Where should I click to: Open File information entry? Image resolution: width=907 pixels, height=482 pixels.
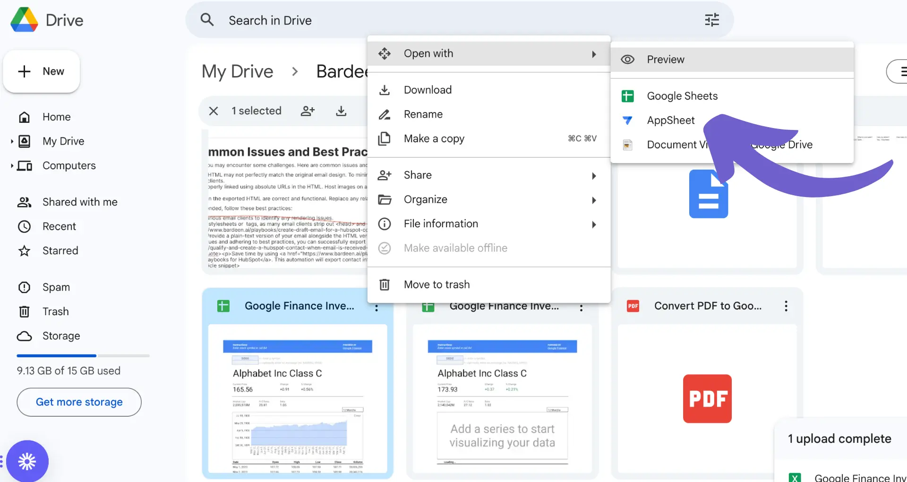pyautogui.click(x=488, y=224)
